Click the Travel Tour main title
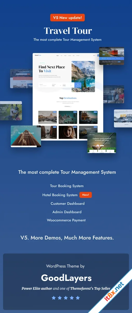The image size is (132, 313). coord(68,31)
